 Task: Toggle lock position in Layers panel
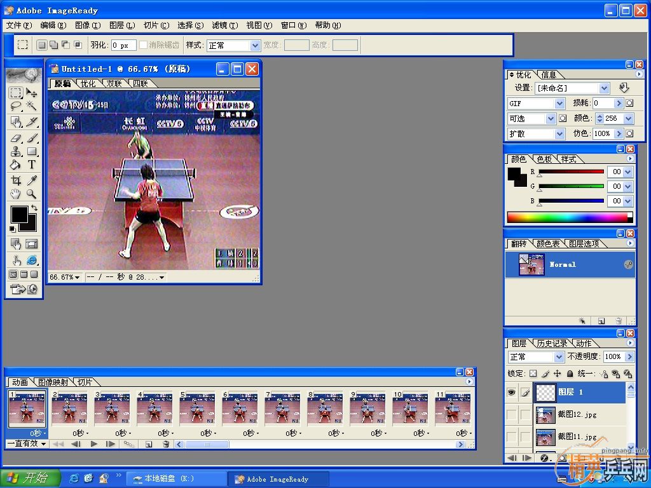(x=558, y=374)
